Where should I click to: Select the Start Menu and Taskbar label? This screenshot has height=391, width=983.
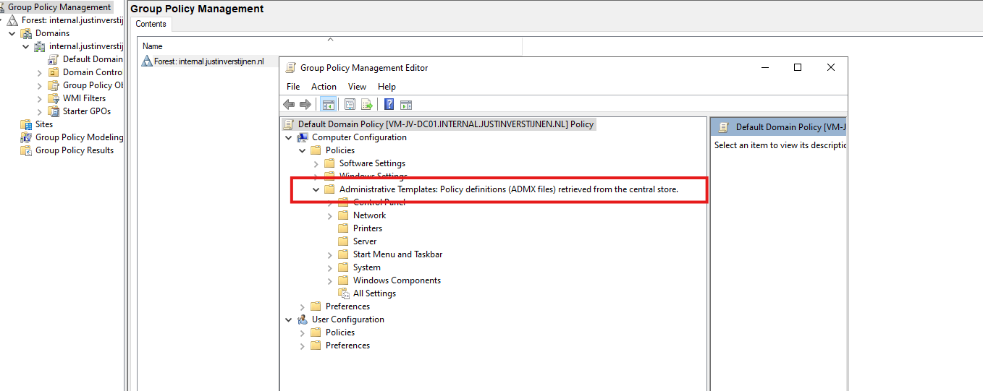click(397, 254)
